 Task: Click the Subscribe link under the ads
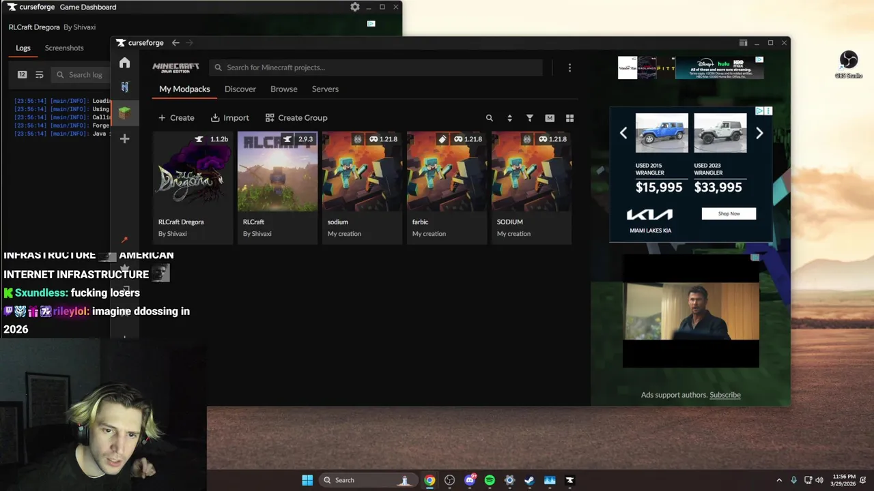(x=725, y=395)
